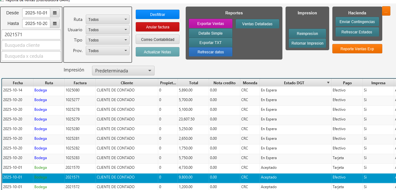Click the Refrescar datos button
Image resolution: width=396 pixels, height=190 pixels.
(x=210, y=52)
